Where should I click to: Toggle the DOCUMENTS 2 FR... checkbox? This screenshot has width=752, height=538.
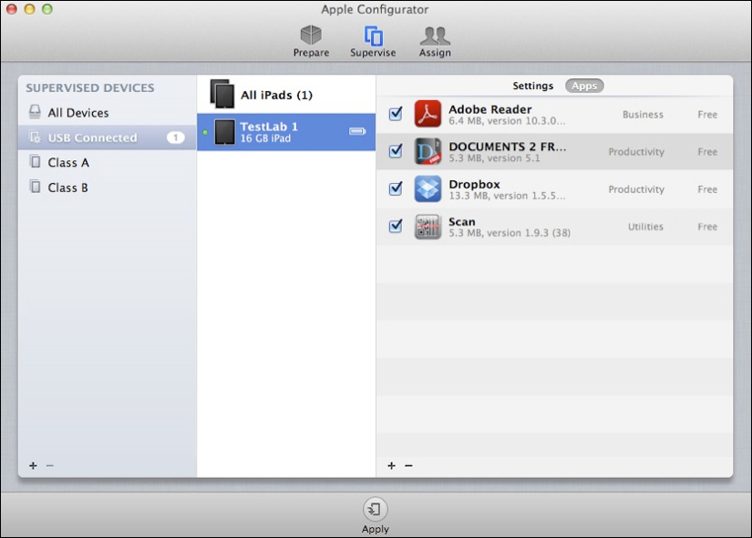coord(396,151)
